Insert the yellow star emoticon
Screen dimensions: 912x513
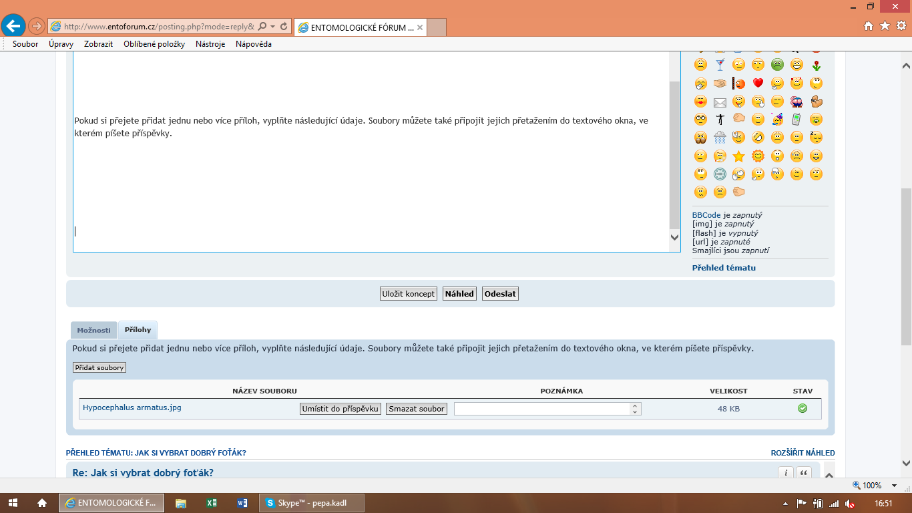tap(738, 156)
